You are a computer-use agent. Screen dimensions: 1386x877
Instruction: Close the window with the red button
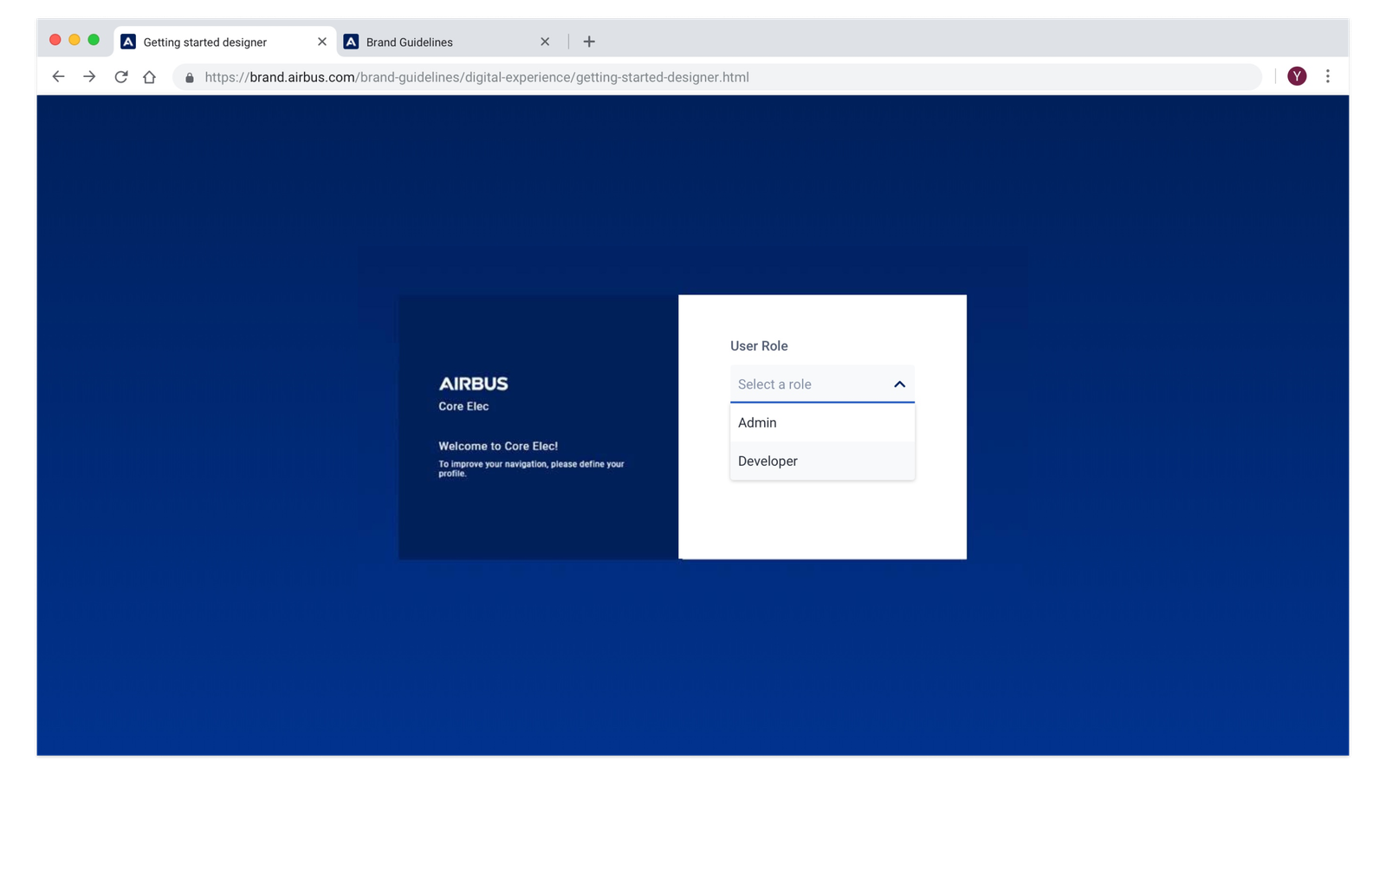click(x=55, y=40)
